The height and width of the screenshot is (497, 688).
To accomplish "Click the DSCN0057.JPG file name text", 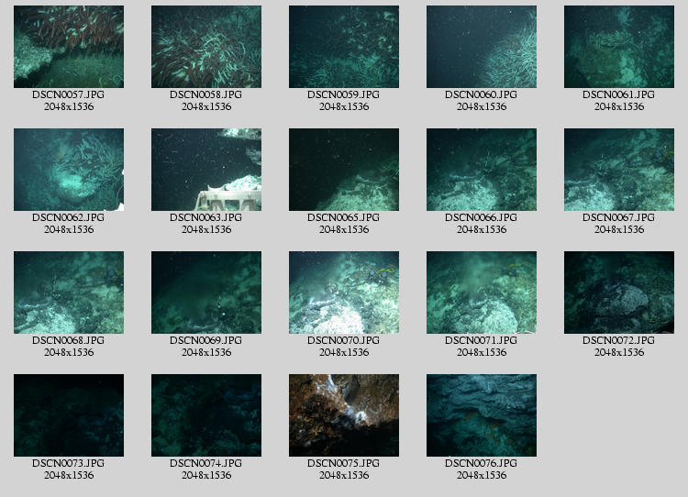I will click(69, 94).
